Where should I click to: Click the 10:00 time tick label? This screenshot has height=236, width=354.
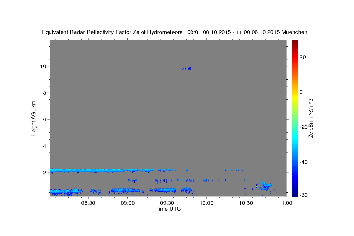click(x=206, y=203)
